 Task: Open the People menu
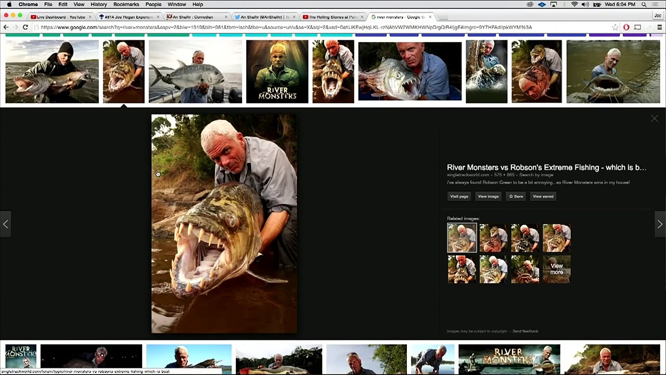(x=153, y=4)
